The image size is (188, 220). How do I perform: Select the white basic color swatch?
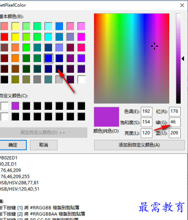81,80
